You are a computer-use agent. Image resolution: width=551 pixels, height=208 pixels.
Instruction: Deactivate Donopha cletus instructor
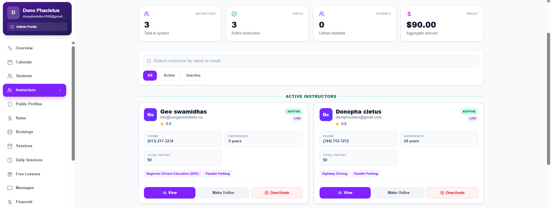452,193
